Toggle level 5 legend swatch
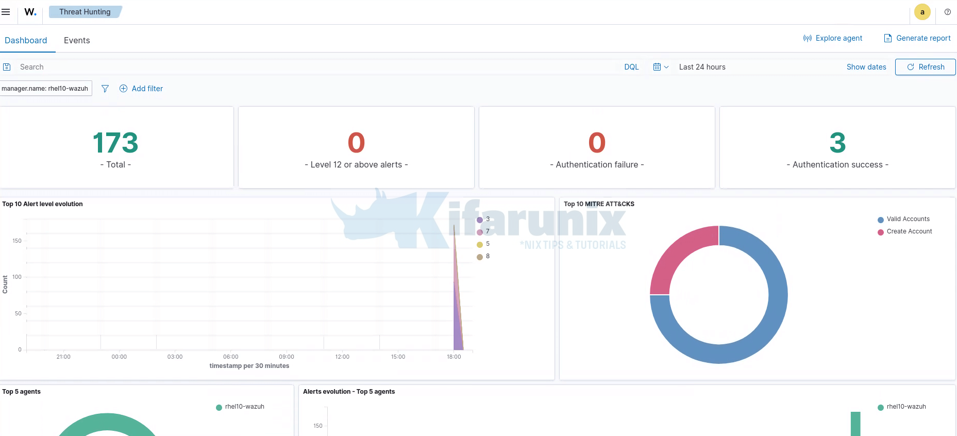Screen dimensions: 957x436 pyautogui.click(x=480, y=244)
